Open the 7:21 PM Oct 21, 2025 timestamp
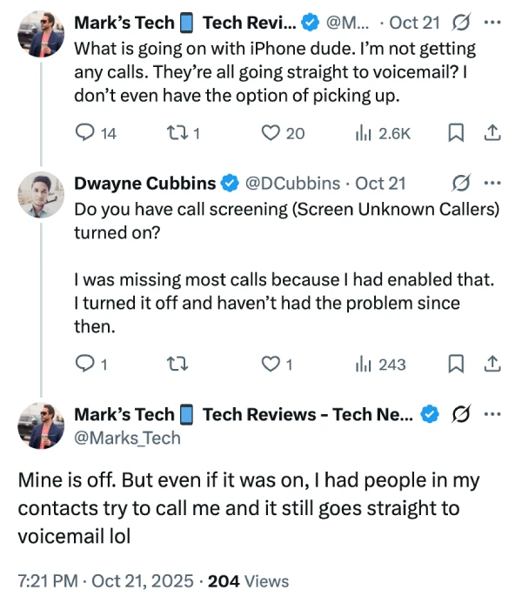Image resolution: width=522 pixels, height=603 pixels. coord(110,581)
